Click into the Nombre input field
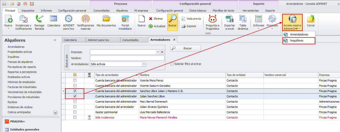The image size is (340, 132). (x=127, y=58)
